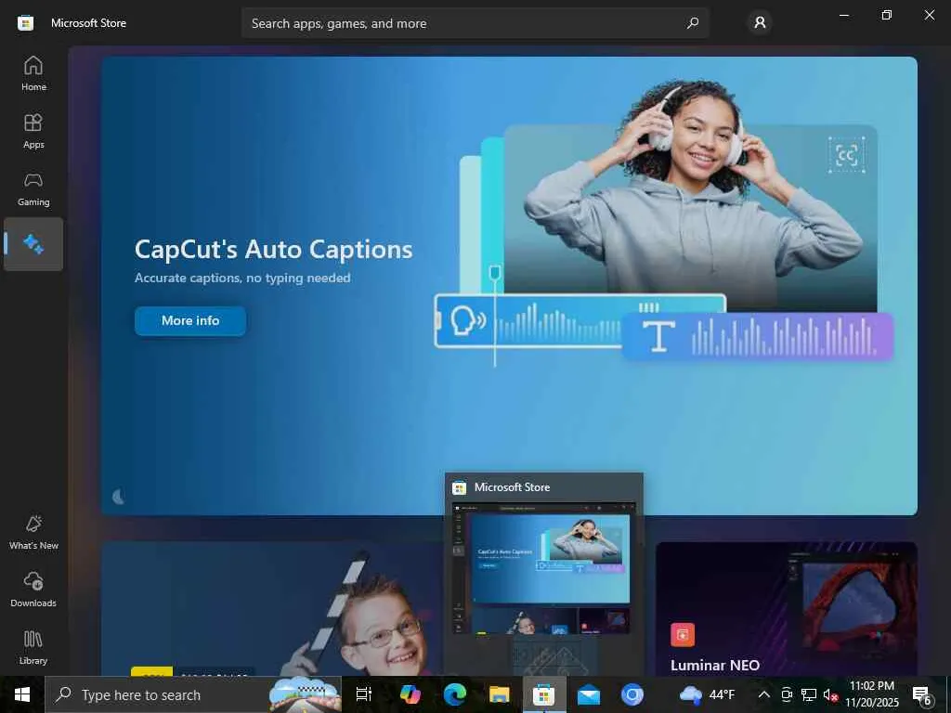Go to the Home section
The height and width of the screenshot is (713, 951).
point(33,73)
